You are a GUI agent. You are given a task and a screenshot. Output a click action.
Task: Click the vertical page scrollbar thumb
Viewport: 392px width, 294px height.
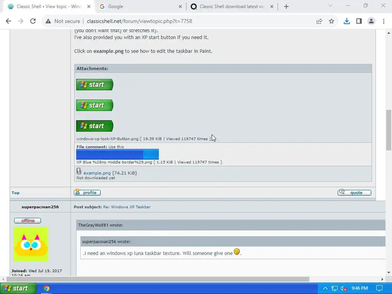click(x=389, y=130)
